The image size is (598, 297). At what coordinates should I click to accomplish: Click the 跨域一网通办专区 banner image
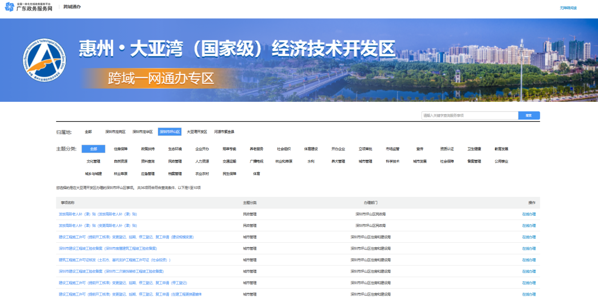coord(161,79)
